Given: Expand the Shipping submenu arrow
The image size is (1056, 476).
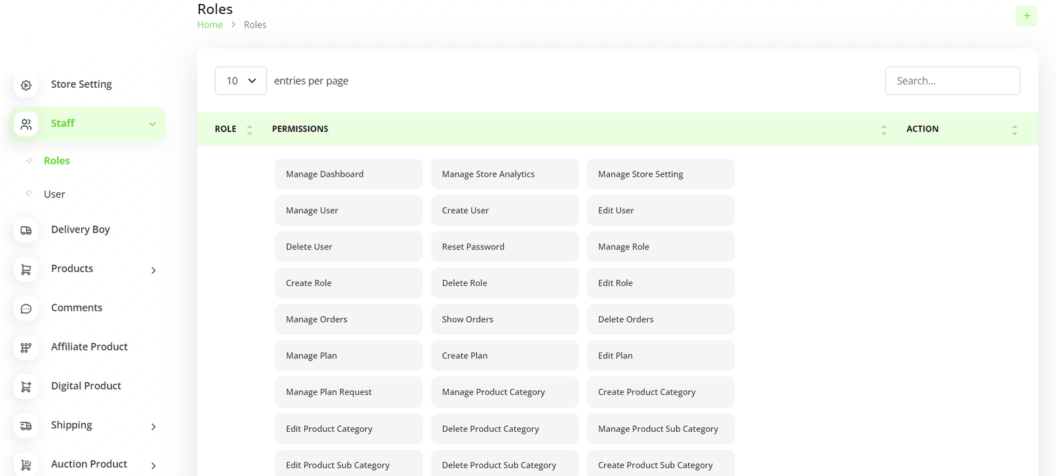Looking at the screenshot, I should (153, 426).
